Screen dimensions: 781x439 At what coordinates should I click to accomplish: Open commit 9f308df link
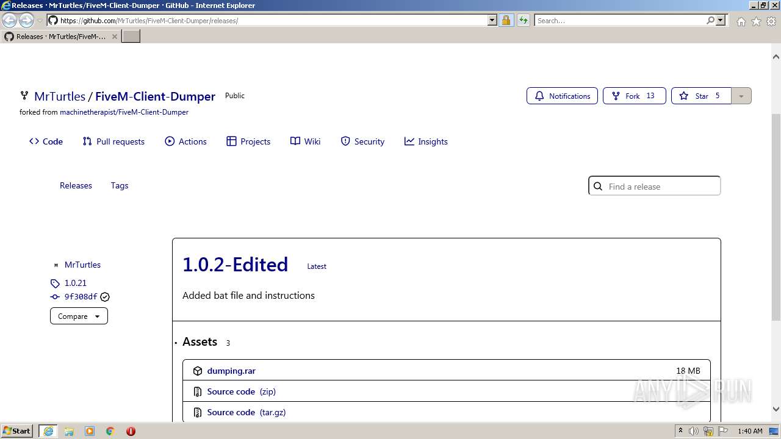(81, 297)
